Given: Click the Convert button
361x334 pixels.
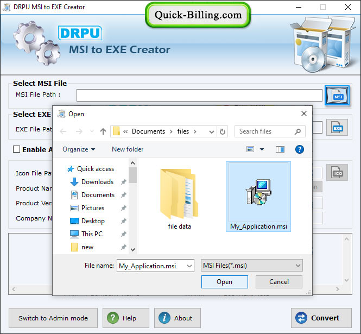Looking at the screenshot, I should tap(321, 318).
